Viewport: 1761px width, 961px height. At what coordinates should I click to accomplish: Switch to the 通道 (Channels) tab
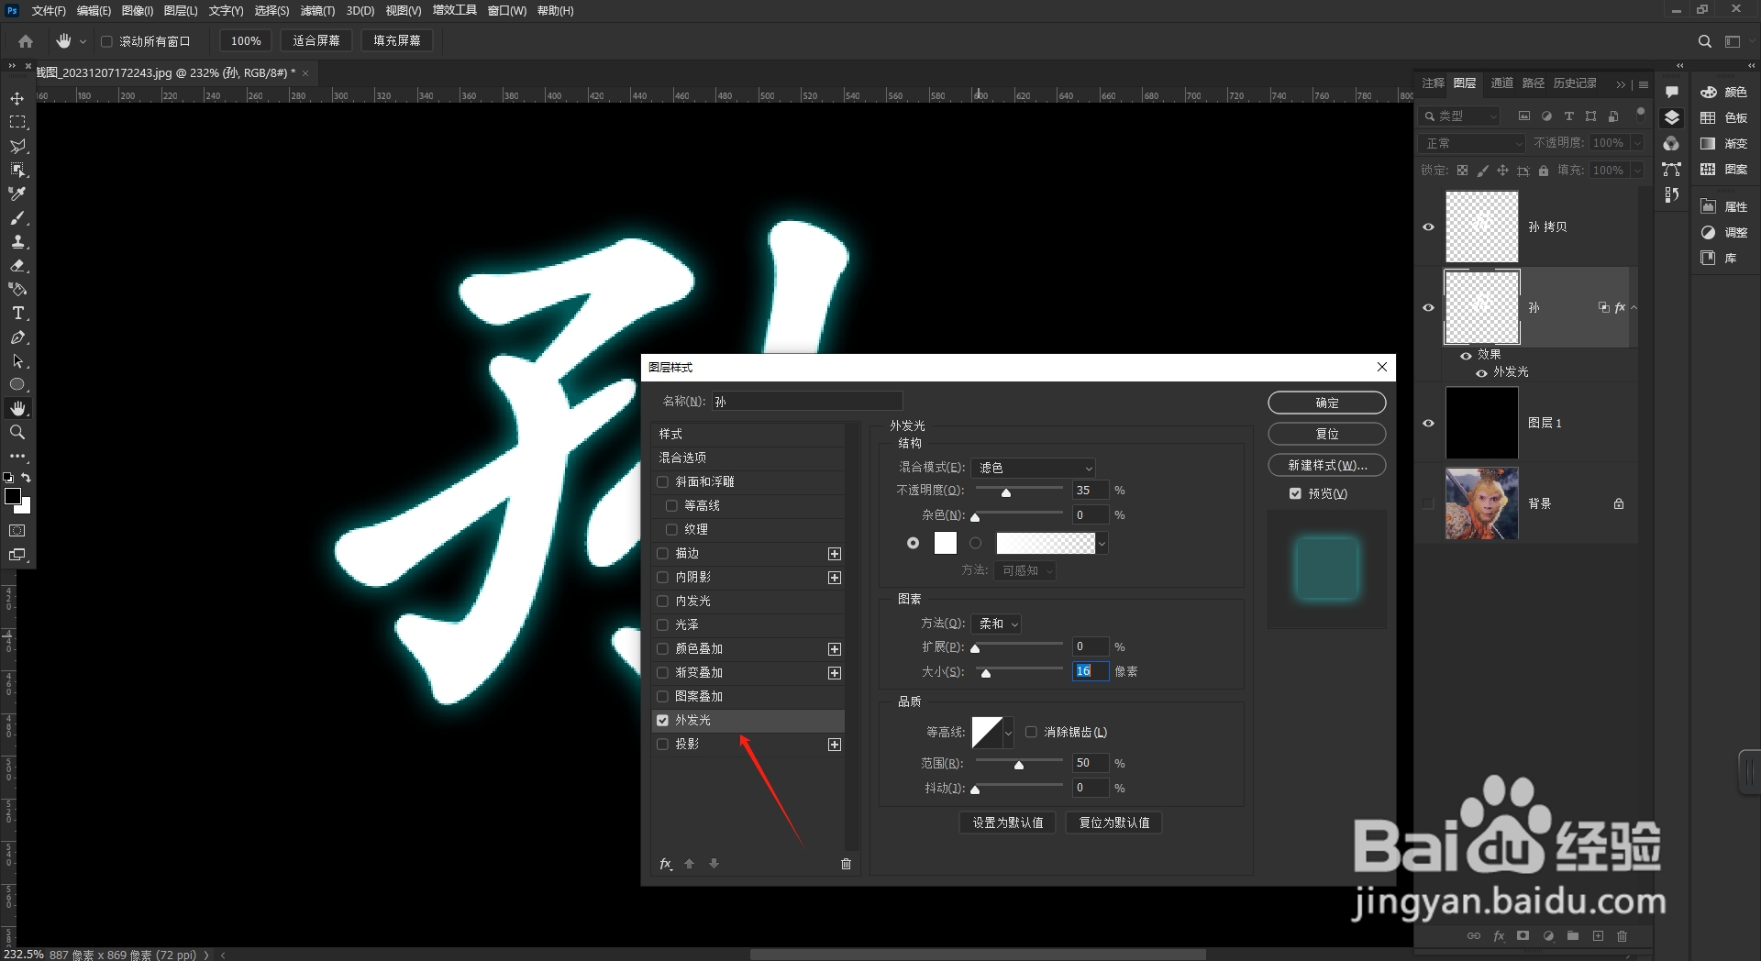(x=1501, y=83)
